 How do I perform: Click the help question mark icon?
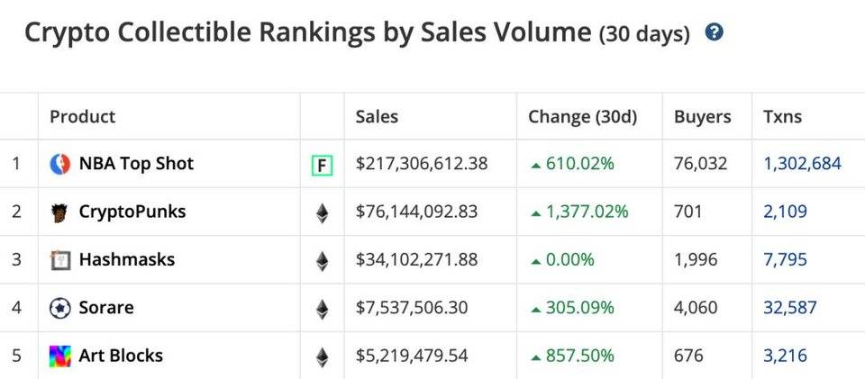point(714,32)
